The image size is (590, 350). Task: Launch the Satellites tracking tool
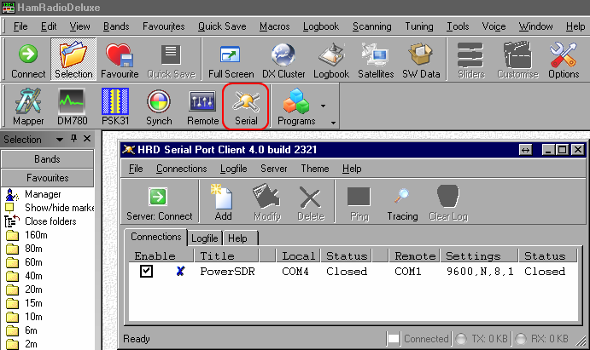coord(376,61)
